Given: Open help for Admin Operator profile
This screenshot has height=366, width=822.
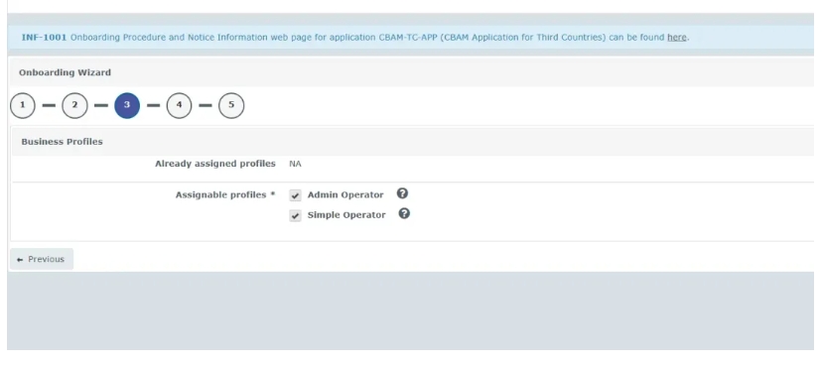Looking at the screenshot, I should (402, 193).
